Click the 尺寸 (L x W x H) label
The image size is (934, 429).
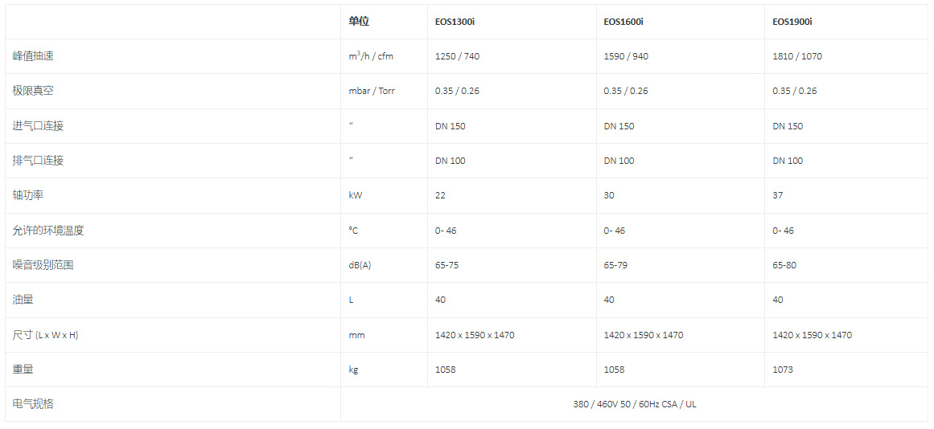tap(46, 335)
